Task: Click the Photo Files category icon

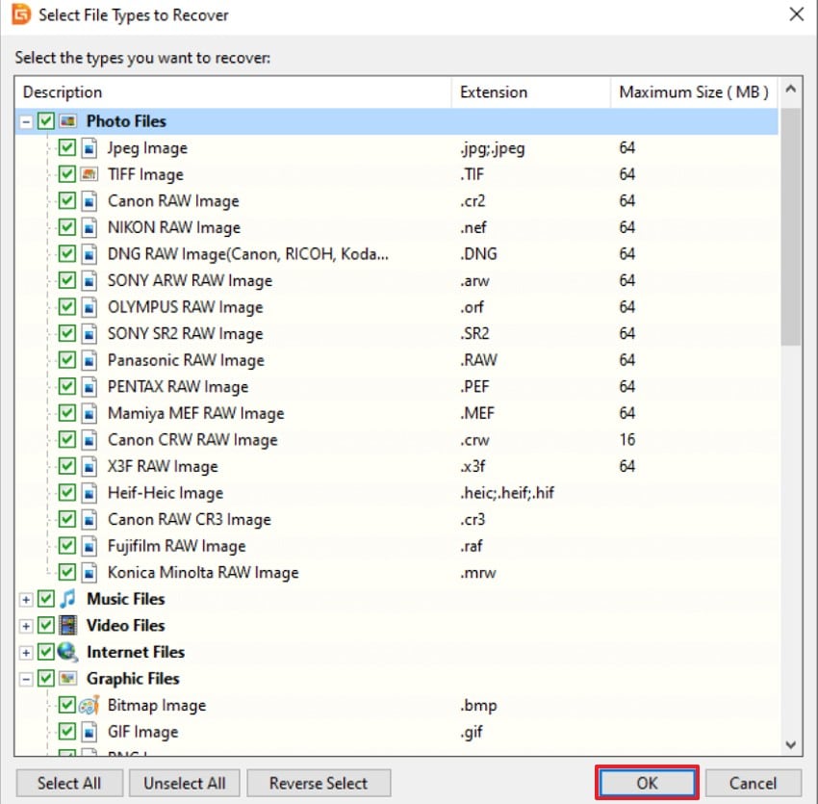Action: point(67,121)
